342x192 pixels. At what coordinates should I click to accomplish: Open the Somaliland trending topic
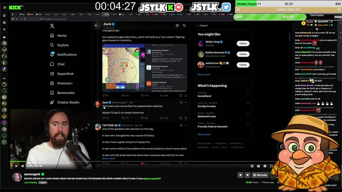(204, 96)
